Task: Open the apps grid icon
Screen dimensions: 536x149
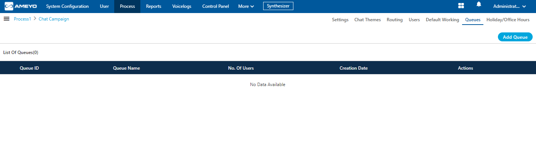Action: [461, 6]
